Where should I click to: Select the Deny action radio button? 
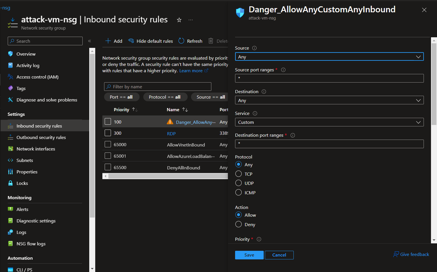pyautogui.click(x=239, y=224)
